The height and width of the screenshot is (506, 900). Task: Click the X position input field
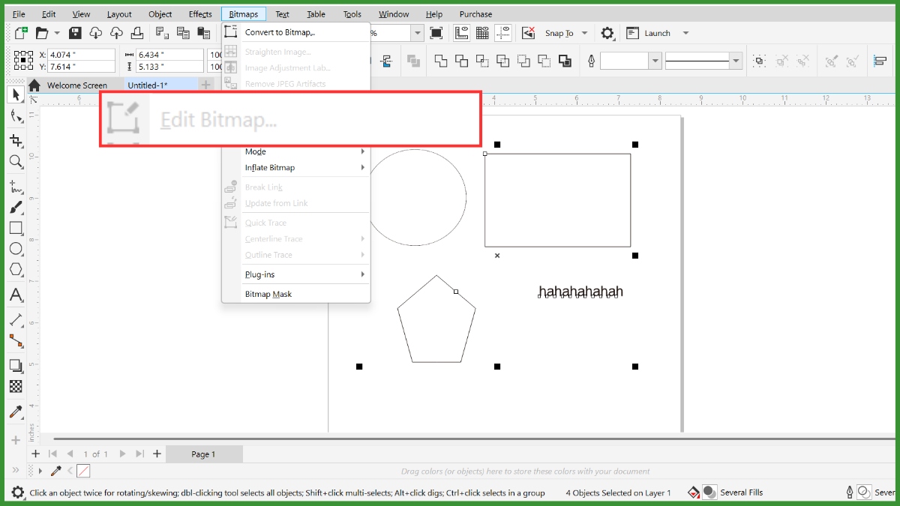[x=82, y=55]
